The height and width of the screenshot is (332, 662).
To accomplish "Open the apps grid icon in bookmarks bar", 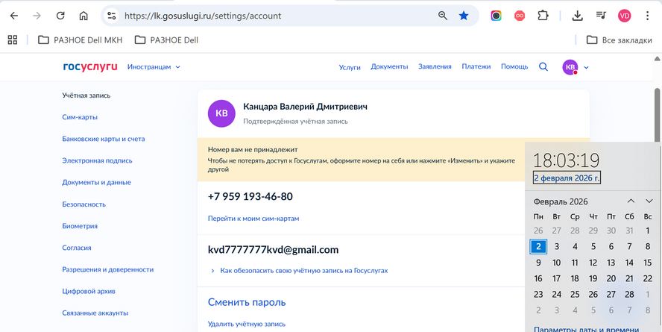I will pyautogui.click(x=13, y=40).
